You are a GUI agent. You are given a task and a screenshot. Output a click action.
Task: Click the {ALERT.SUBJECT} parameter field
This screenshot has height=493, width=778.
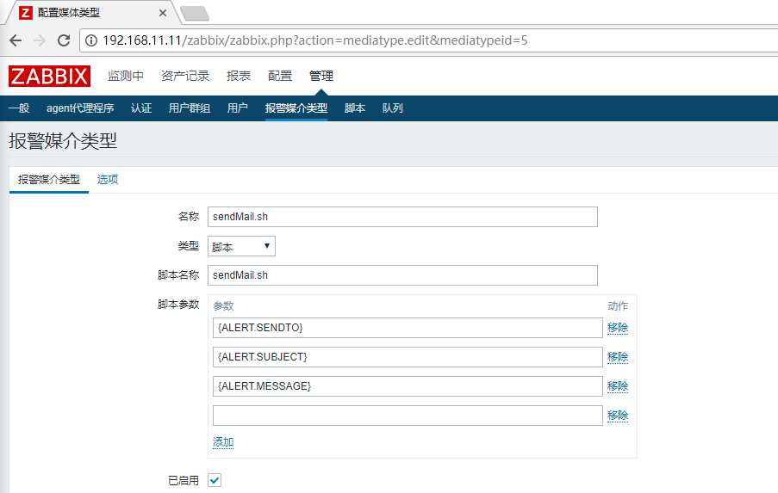pos(408,357)
